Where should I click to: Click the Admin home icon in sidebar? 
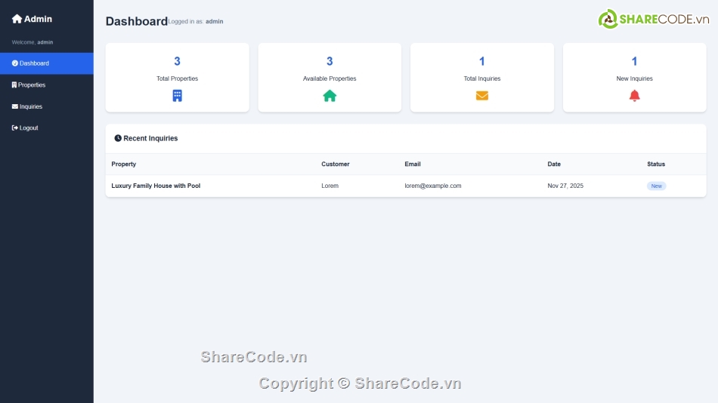(x=17, y=19)
